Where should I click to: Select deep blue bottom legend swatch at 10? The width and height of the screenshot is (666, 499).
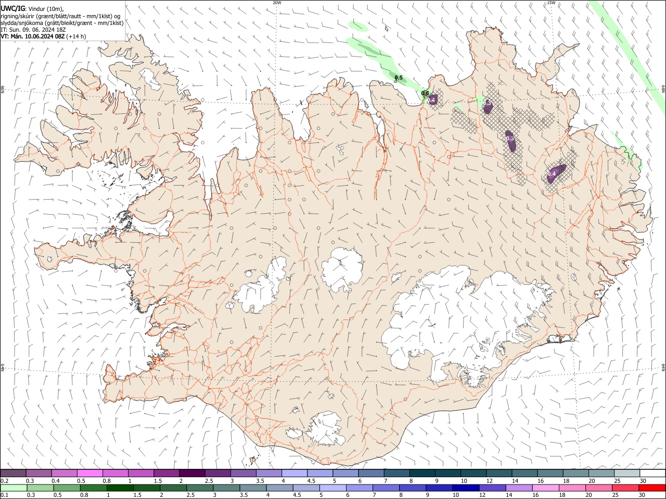[x=466, y=488]
